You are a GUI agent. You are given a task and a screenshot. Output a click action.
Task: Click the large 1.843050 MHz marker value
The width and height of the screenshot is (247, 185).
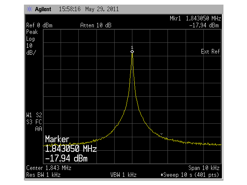tap(71, 148)
